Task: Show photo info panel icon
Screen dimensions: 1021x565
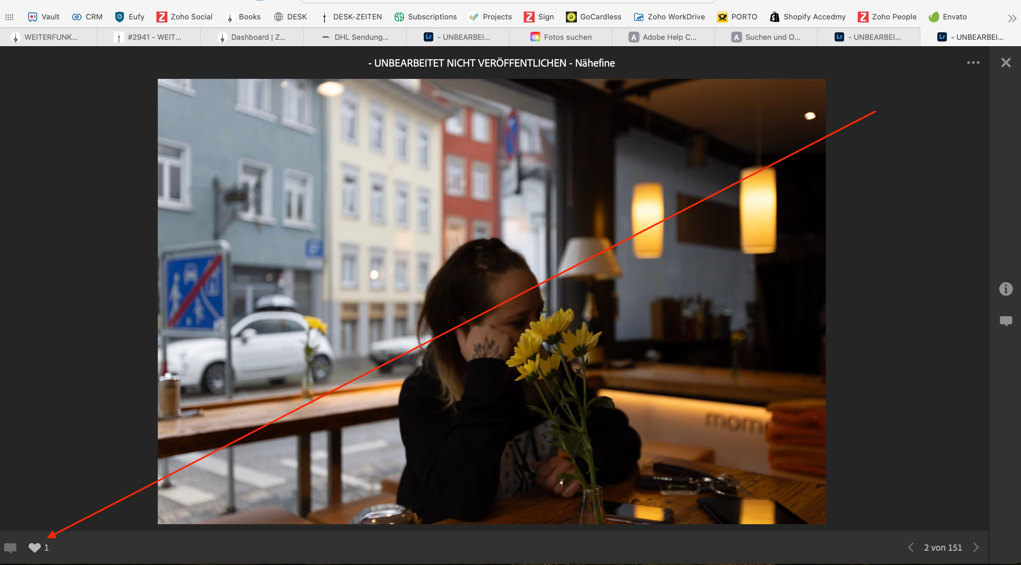Action: (1006, 289)
